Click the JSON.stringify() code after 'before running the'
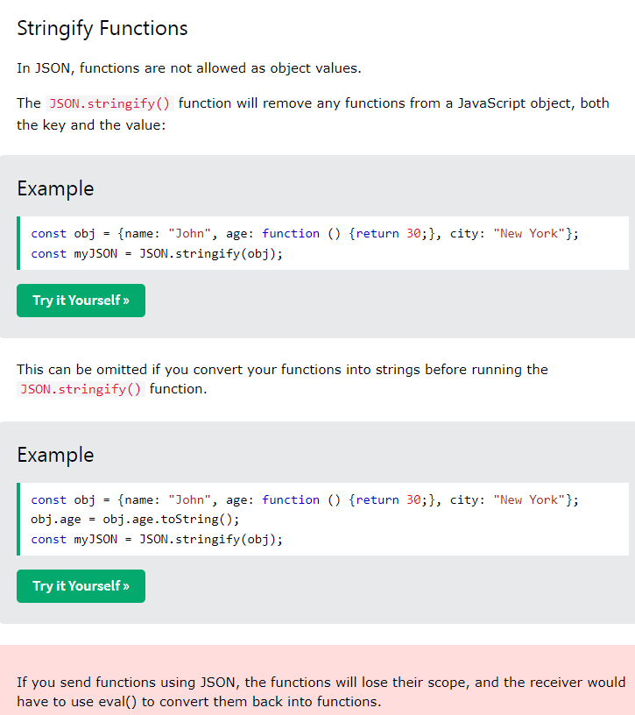Viewport: 635px width, 715px height. click(x=80, y=389)
